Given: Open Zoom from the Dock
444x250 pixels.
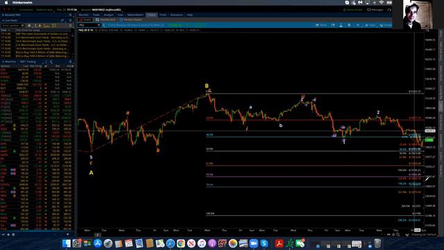Looking at the screenshot, I should (254, 243).
